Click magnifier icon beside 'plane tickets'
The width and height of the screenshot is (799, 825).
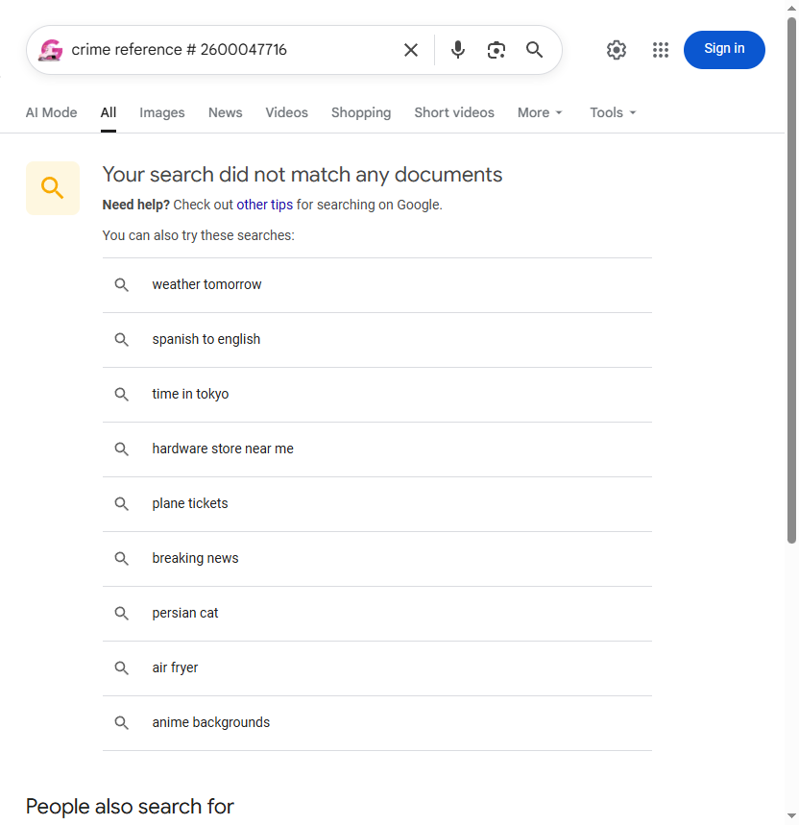coord(122,504)
